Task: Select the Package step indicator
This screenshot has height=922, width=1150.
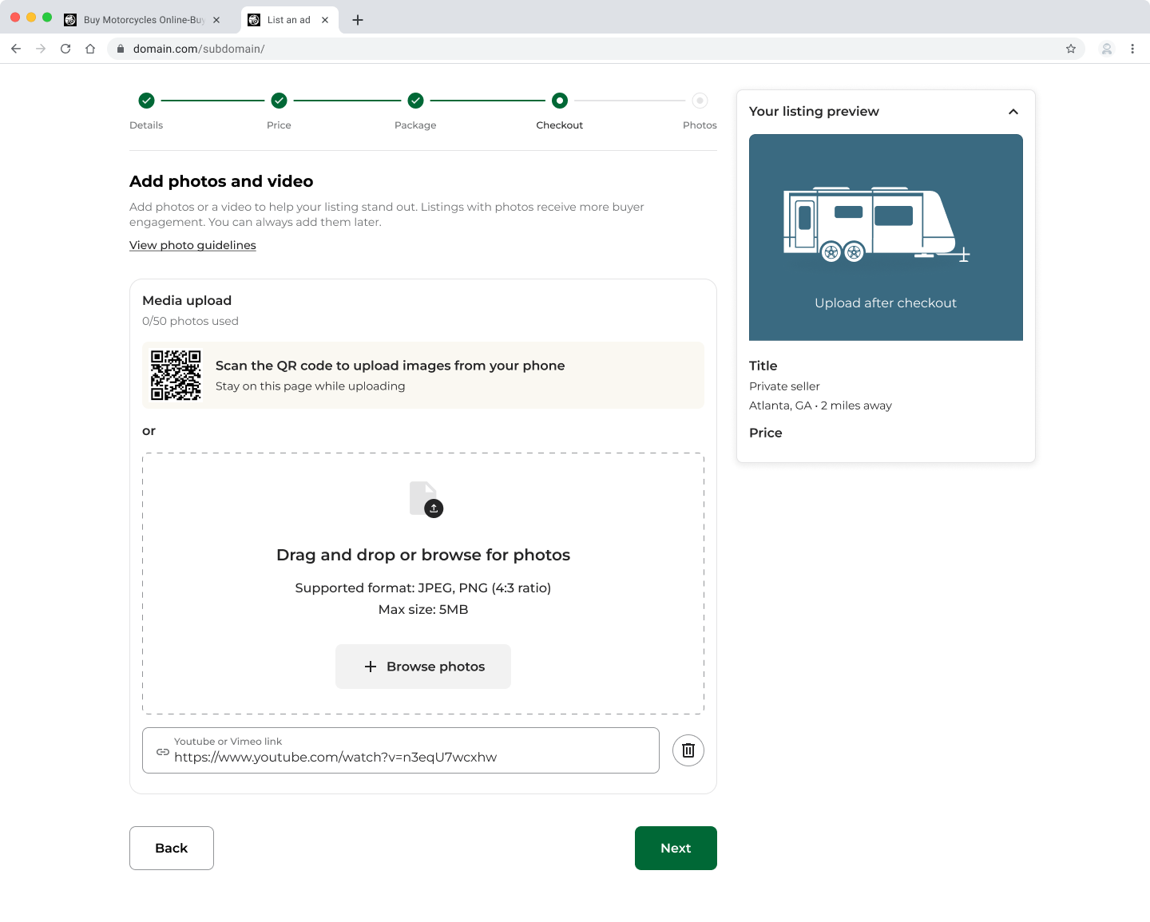Action: point(415,101)
